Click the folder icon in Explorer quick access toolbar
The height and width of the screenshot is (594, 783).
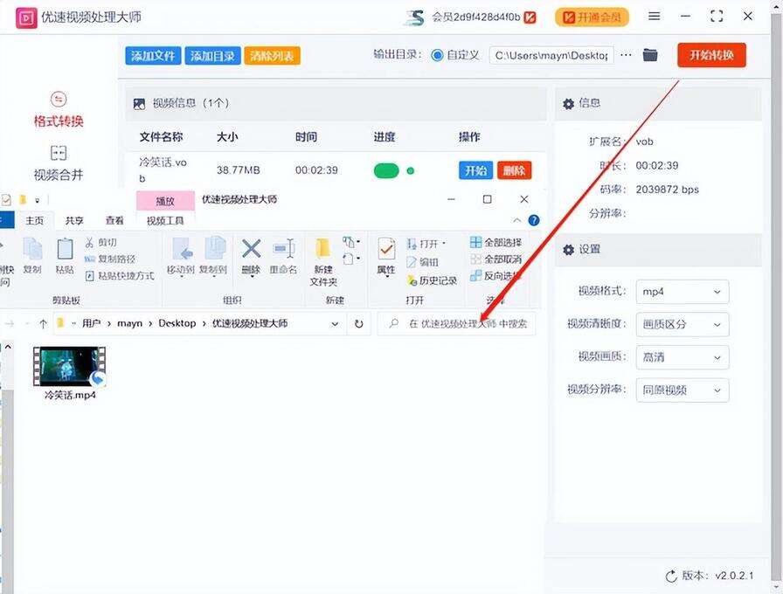click(23, 200)
